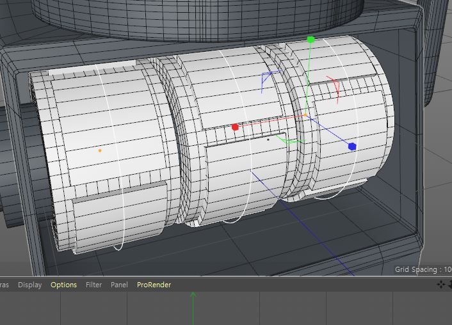Click the red X-axis gizmo handle

235,127
